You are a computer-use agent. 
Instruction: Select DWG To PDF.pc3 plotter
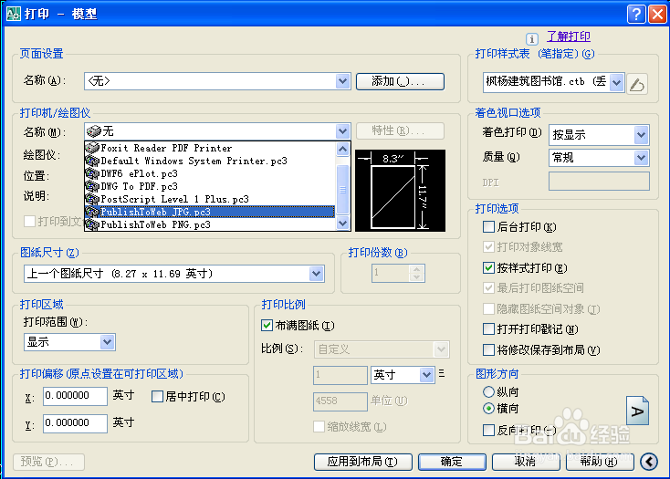(x=209, y=186)
